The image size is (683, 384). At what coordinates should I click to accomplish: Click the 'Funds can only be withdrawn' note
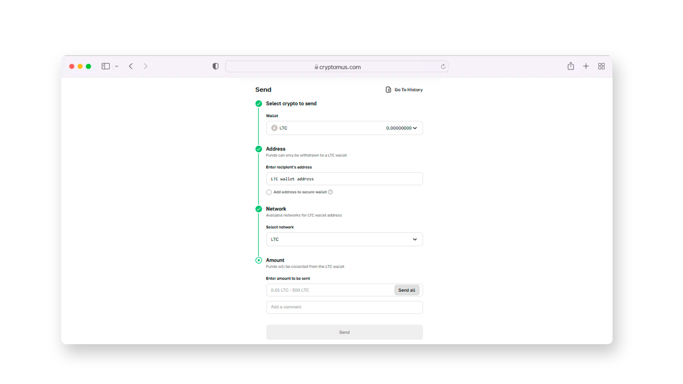click(x=306, y=155)
